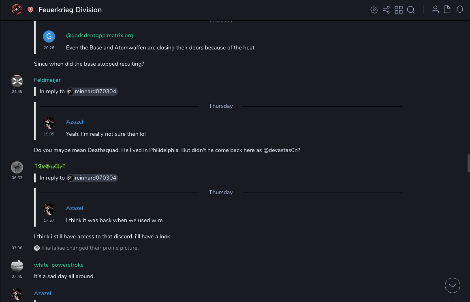Open the integrations grid icon
470x302 pixels.
399,10
